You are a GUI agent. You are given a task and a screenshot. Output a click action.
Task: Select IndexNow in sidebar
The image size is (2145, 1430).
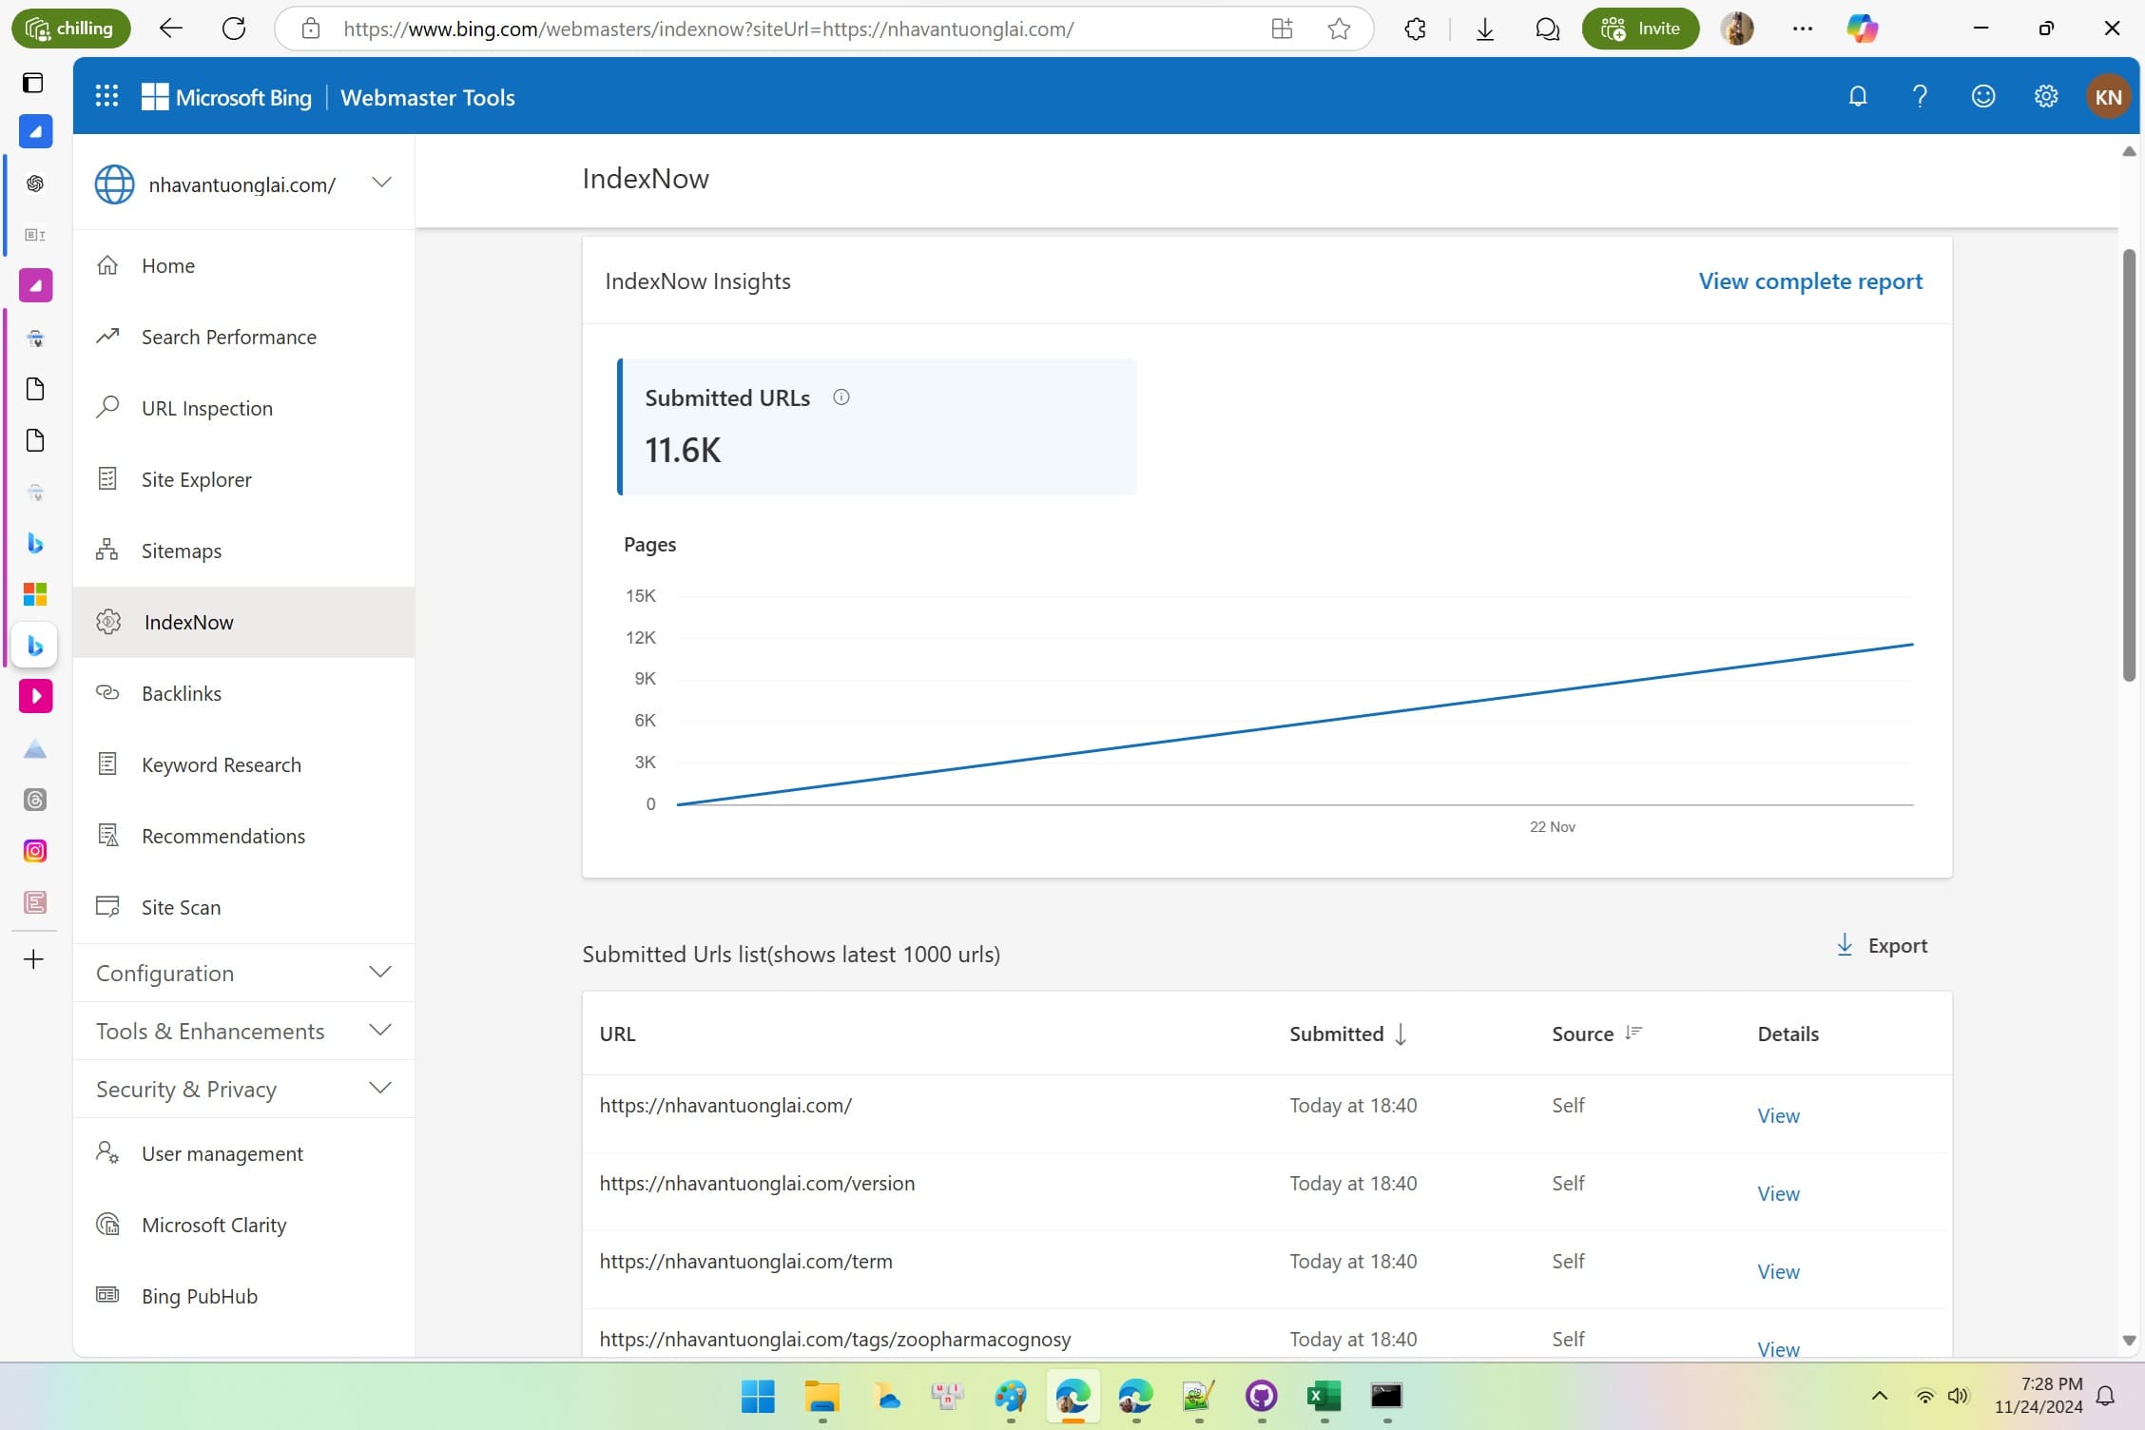[x=243, y=622]
